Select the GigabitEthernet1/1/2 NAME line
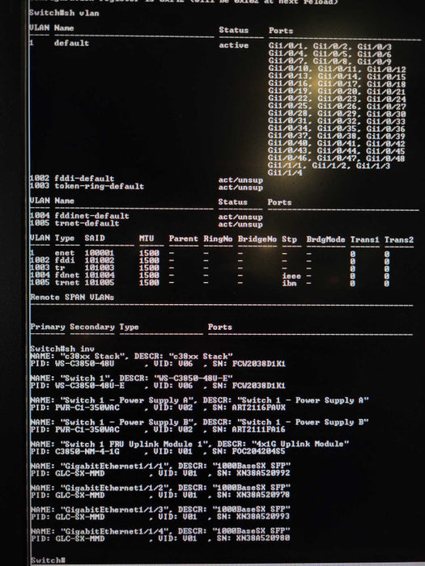 click(x=160, y=488)
